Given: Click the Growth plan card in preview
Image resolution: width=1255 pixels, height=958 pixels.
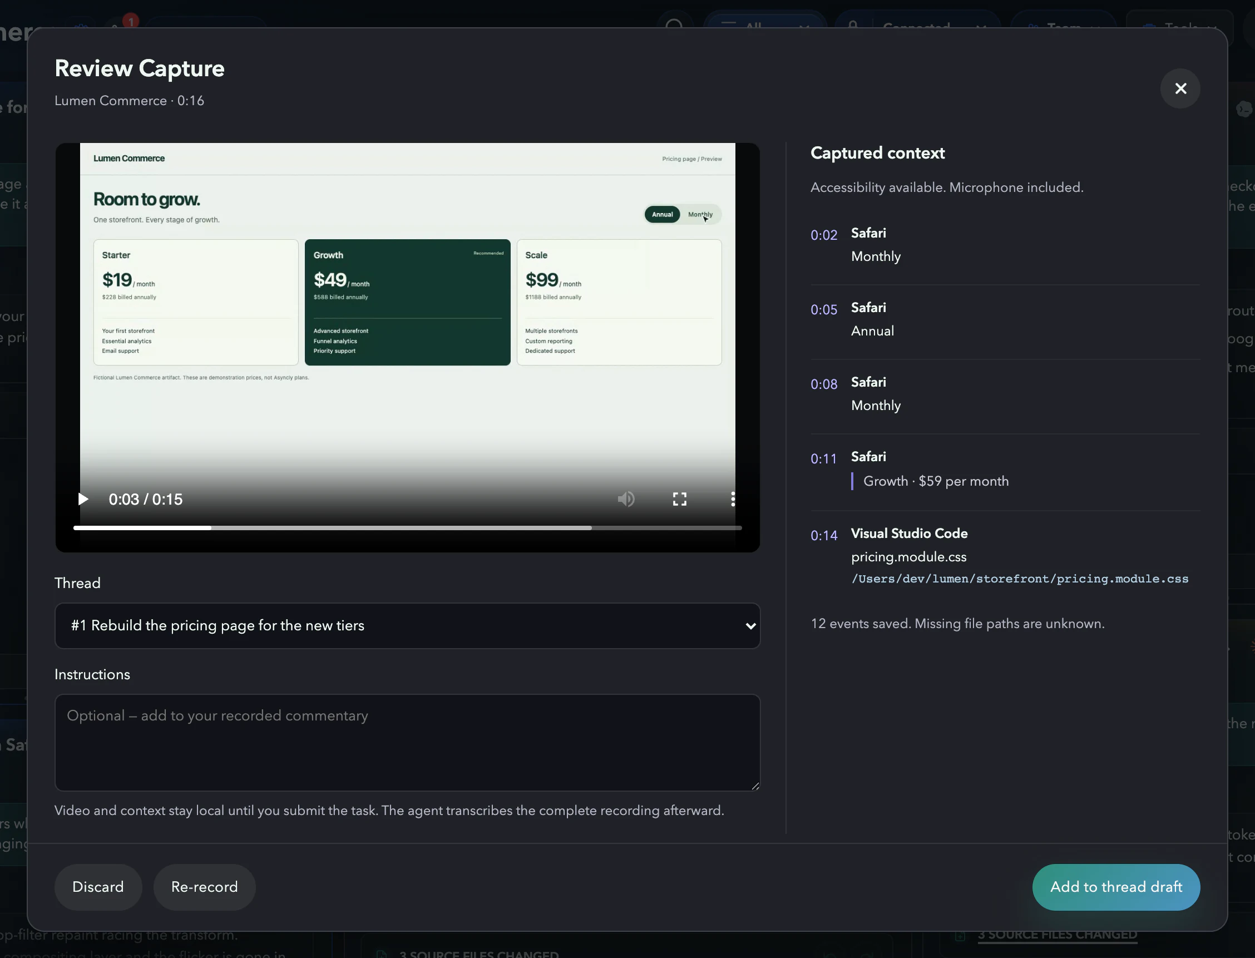Looking at the screenshot, I should pyautogui.click(x=407, y=302).
